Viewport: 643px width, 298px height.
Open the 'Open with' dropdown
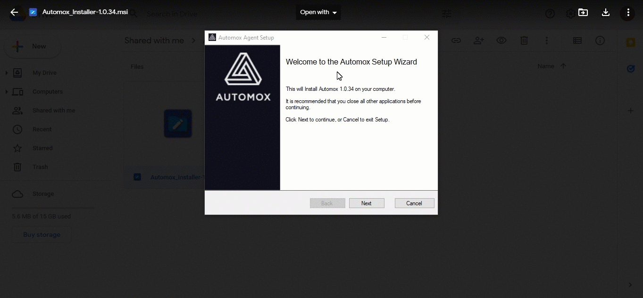coord(318,12)
